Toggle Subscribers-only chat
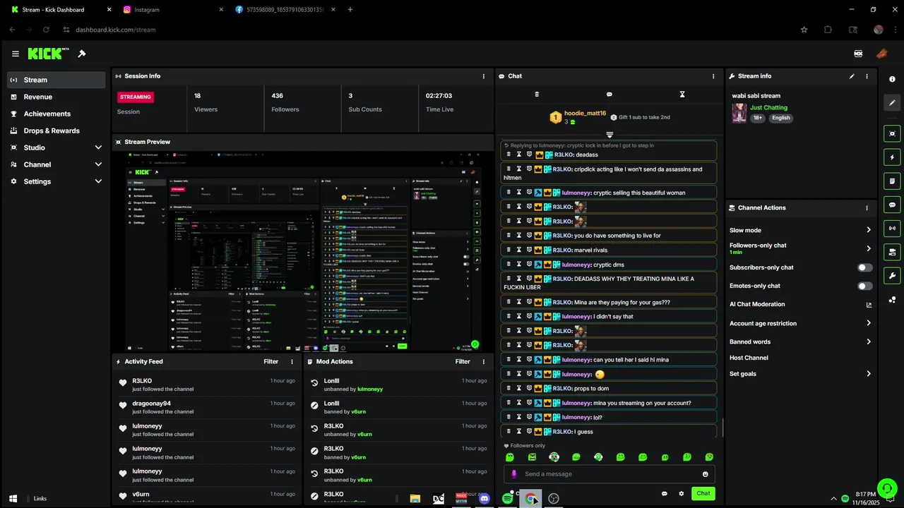 pos(864,267)
